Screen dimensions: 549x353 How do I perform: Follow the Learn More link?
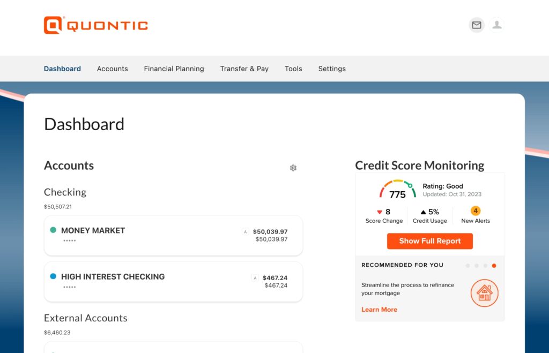[379, 310]
